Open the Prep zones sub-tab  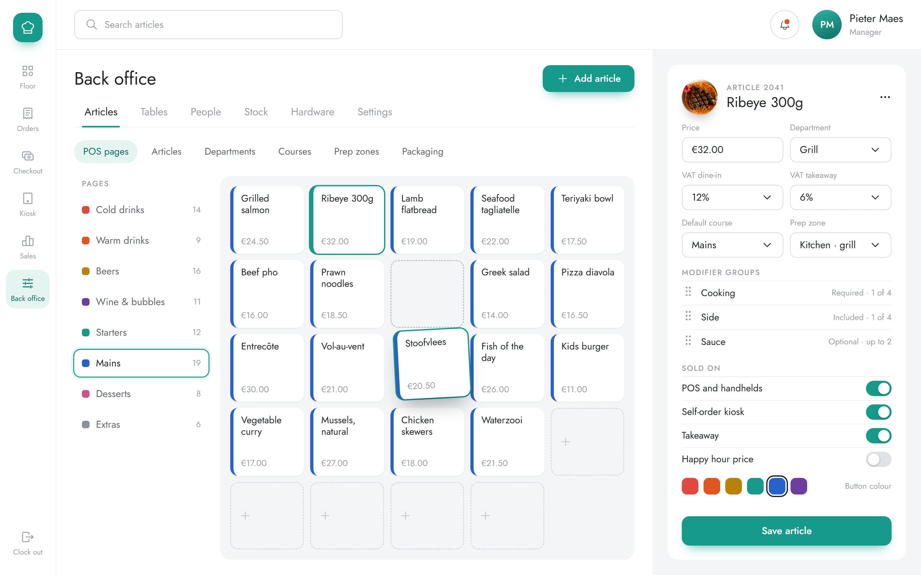coord(357,151)
